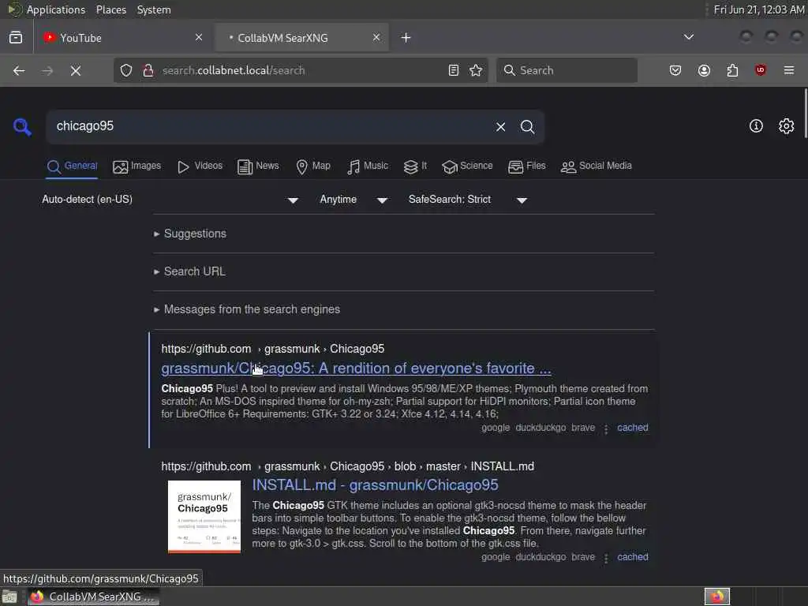Switch to Files category
Screen dimensions: 808x606
(526, 166)
